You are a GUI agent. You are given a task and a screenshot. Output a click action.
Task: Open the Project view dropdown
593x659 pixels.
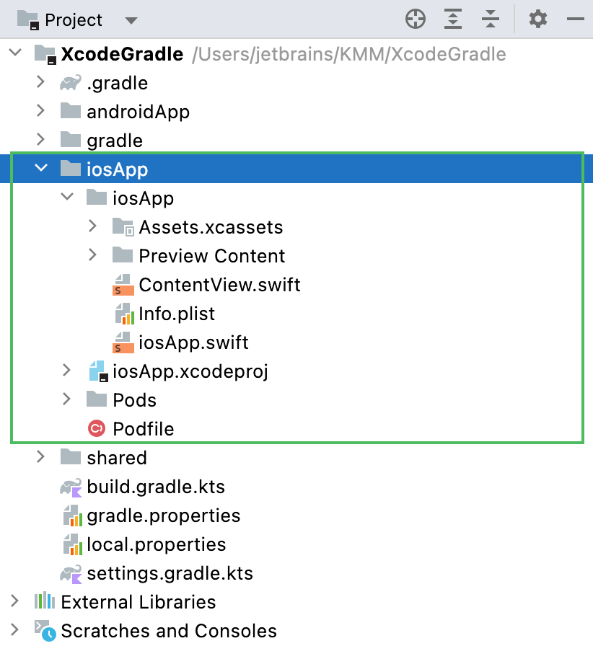pyautogui.click(x=131, y=20)
